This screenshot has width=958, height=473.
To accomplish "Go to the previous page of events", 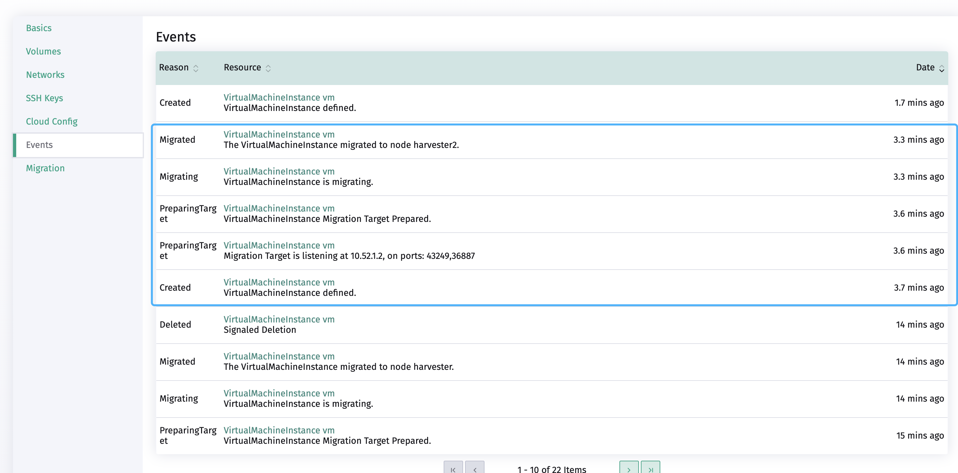I will click(475, 468).
